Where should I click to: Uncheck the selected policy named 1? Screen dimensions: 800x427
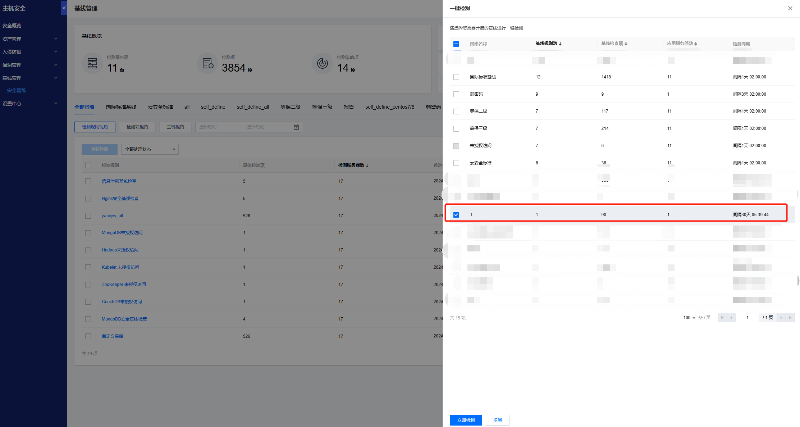click(456, 215)
